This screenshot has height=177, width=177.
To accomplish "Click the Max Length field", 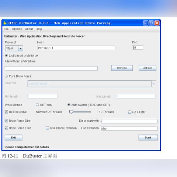I will tap(135, 96).
